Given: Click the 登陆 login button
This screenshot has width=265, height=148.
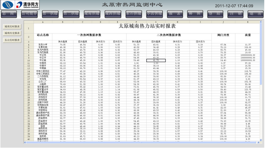Looking at the screenshot, I should 215,14.
